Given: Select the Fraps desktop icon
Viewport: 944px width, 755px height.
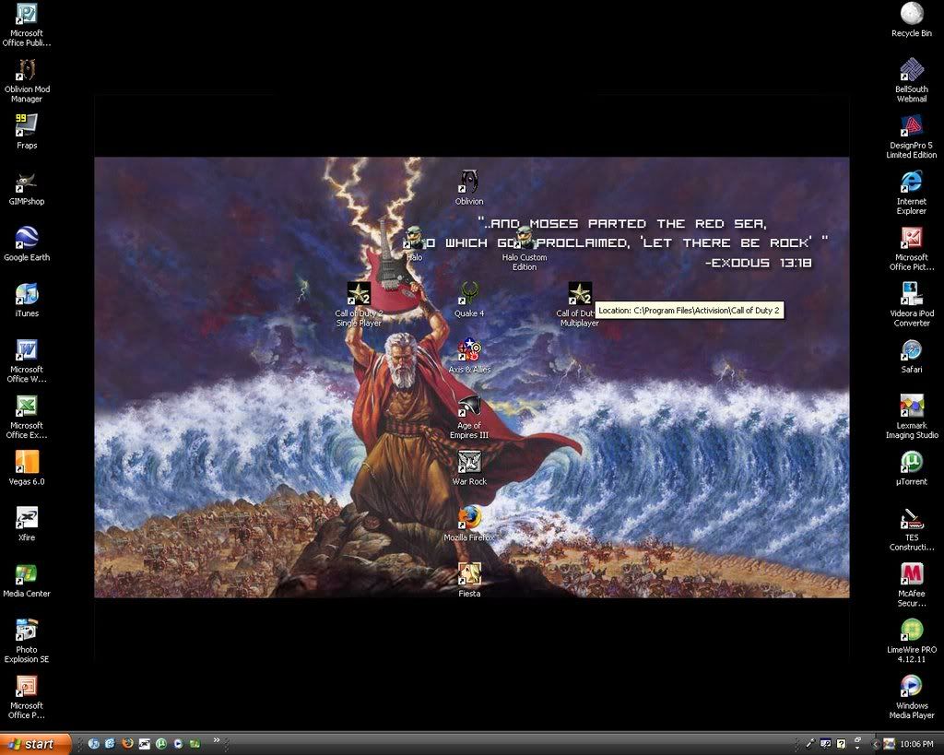Looking at the screenshot, I should click(x=27, y=132).
